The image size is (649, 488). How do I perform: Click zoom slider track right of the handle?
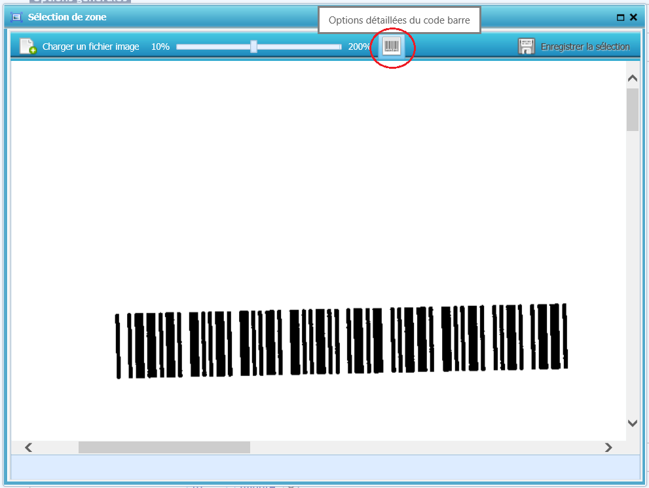pyautogui.click(x=298, y=47)
